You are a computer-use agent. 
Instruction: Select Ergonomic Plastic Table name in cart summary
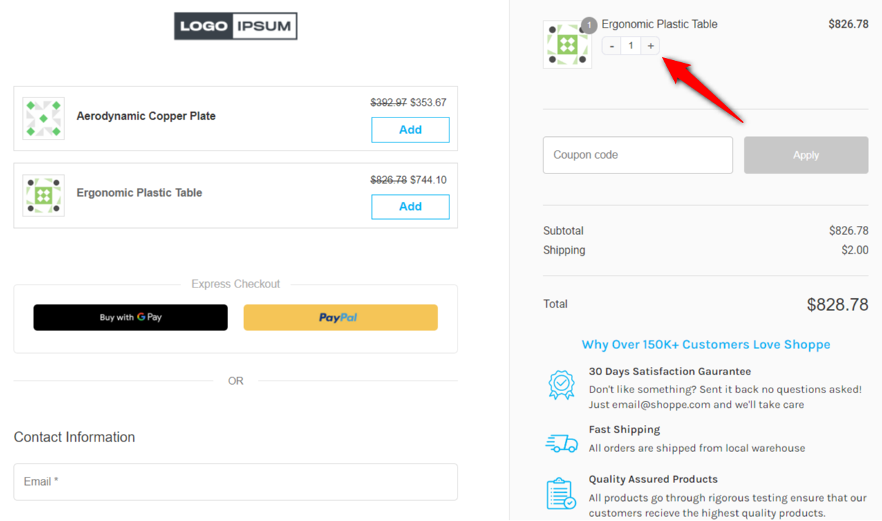(659, 24)
